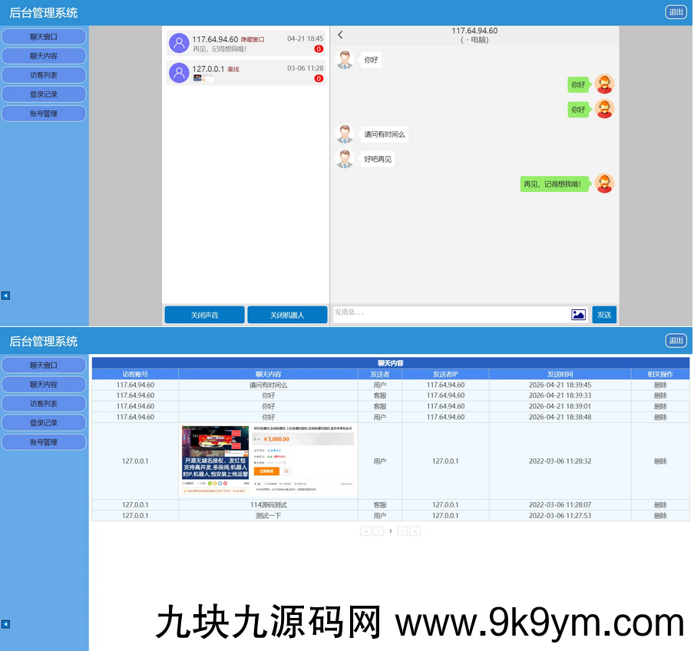Image resolution: width=694 pixels, height=651 pixels.
Task: Click the '测试一下' chat content cell
Action: (268, 516)
